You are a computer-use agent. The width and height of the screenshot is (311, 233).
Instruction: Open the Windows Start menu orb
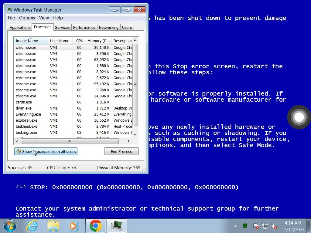click(x=10, y=226)
